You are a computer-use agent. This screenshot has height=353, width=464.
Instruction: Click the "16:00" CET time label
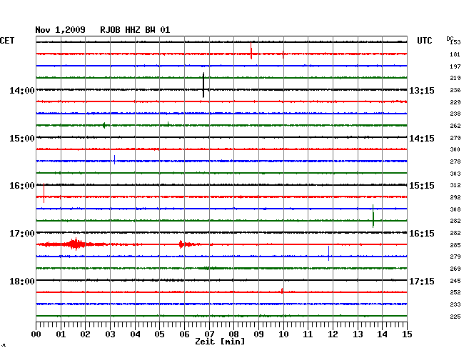(22, 186)
